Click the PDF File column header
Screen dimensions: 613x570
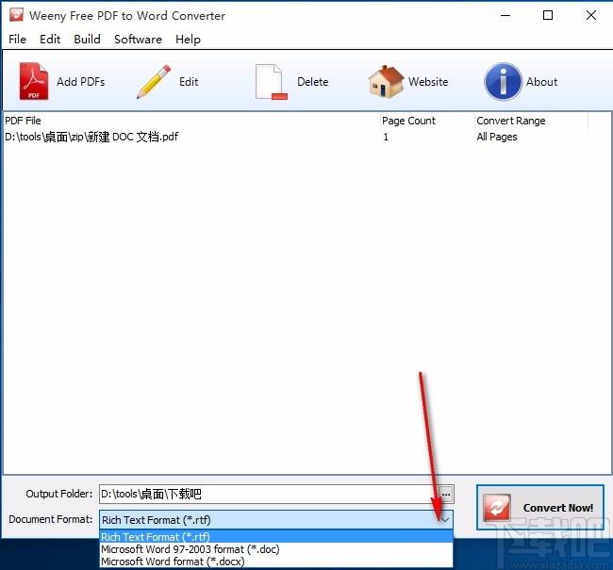pos(191,121)
